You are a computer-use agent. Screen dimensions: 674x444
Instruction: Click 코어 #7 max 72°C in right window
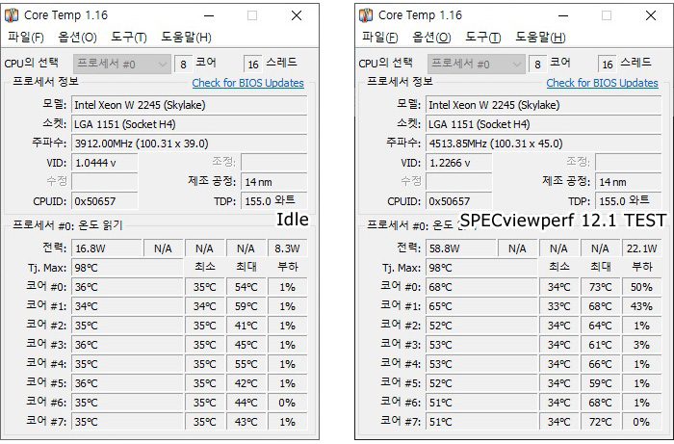[x=600, y=422]
